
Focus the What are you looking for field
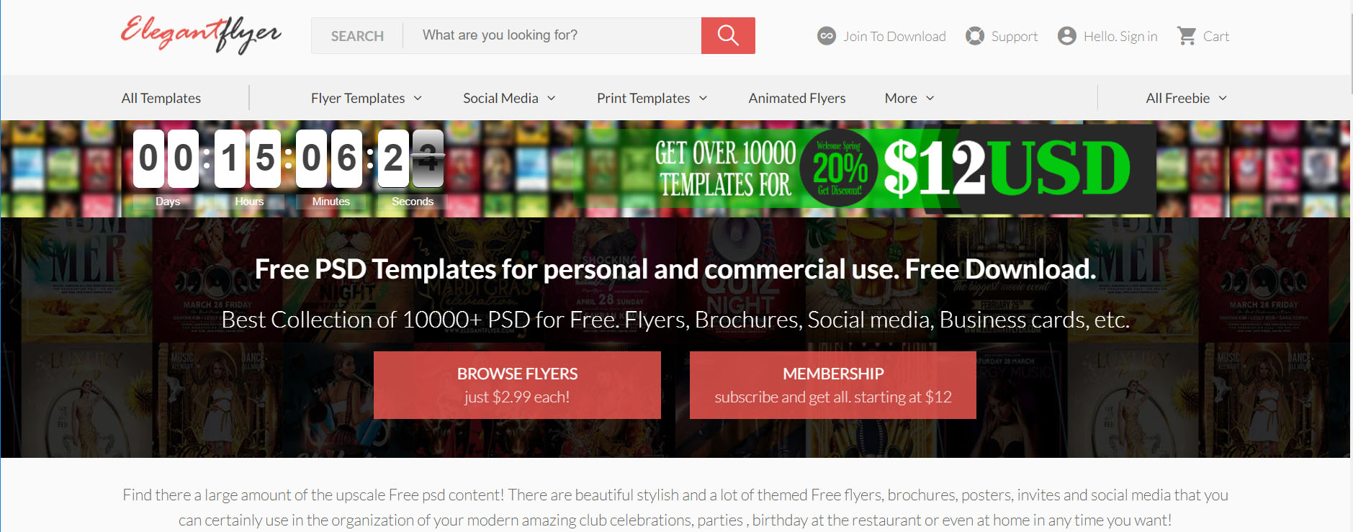click(552, 35)
